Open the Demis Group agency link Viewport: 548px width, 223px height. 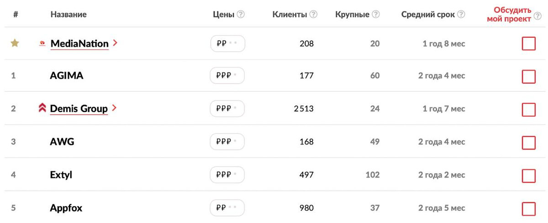click(79, 109)
